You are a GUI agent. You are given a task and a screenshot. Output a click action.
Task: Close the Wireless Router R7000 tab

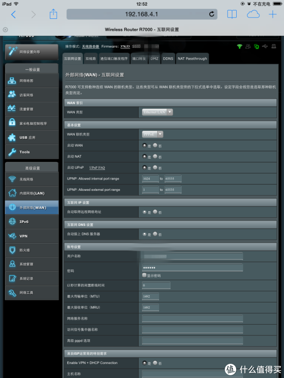(5, 30)
